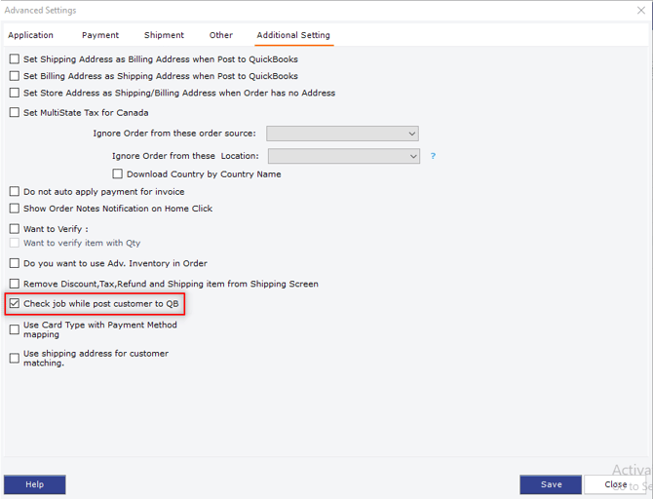Switch to the Application tab
653x499 pixels.
(31, 36)
